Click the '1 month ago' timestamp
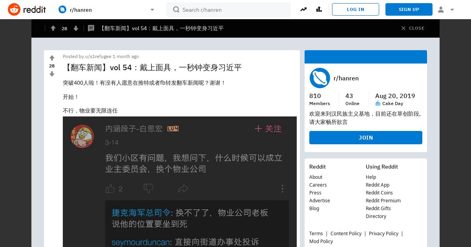471x247 pixels. 126,56
